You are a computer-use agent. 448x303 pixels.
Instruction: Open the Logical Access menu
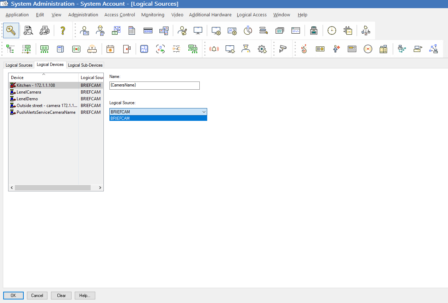point(252,15)
